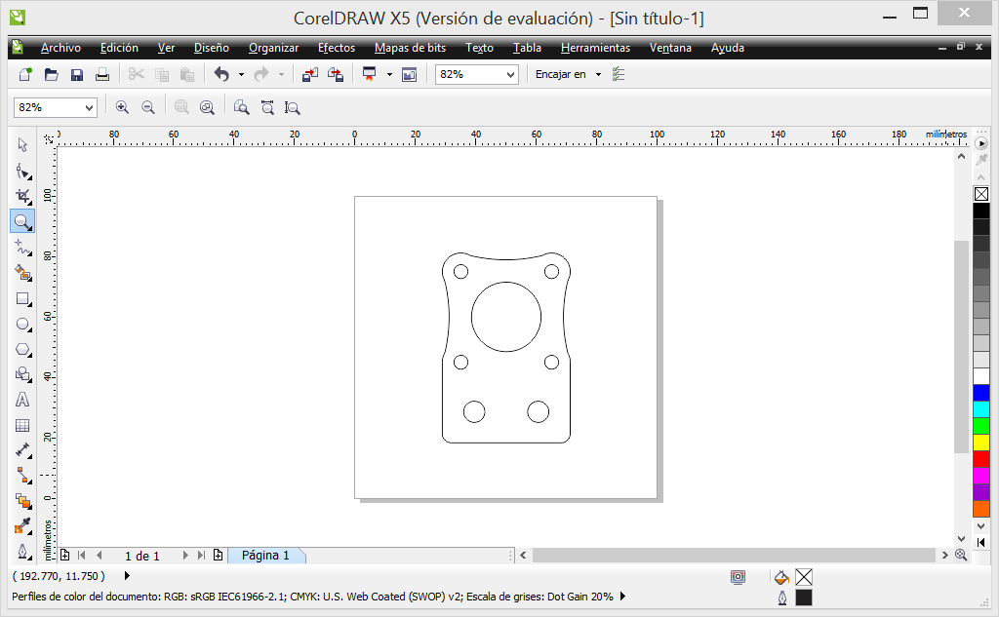999x617 pixels.
Task: Expand the application launcher dropdown arrow
Action: (x=389, y=74)
